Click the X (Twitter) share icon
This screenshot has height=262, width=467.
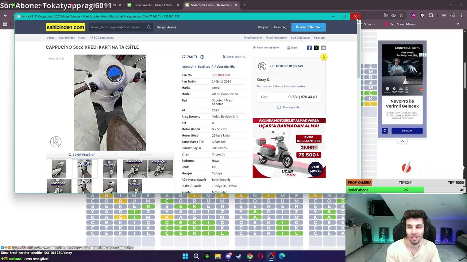coord(316,48)
